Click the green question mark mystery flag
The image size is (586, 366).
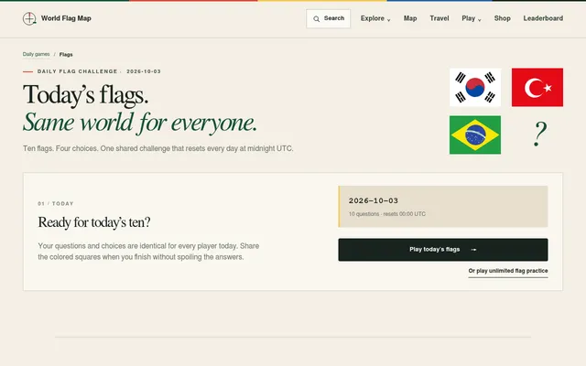coord(539,134)
